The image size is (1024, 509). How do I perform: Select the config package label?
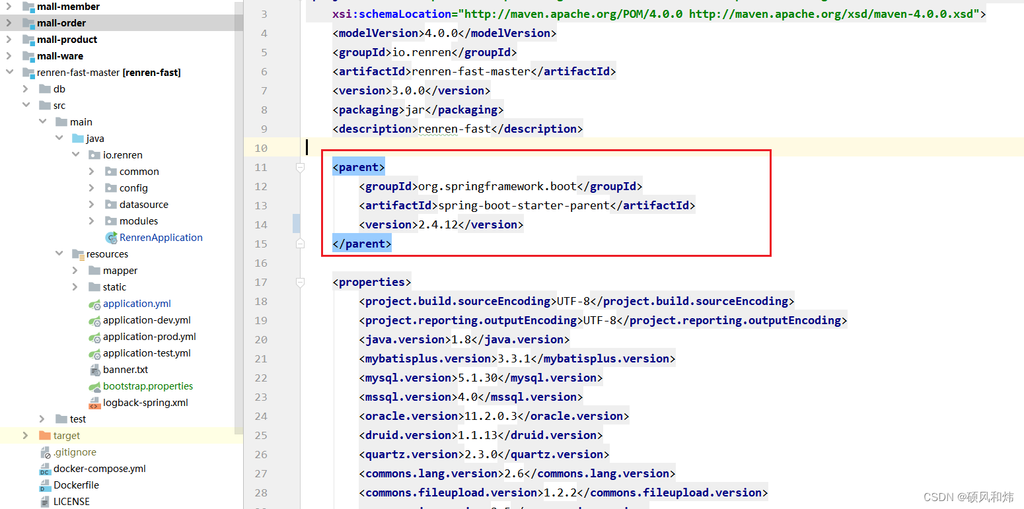point(133,188)
